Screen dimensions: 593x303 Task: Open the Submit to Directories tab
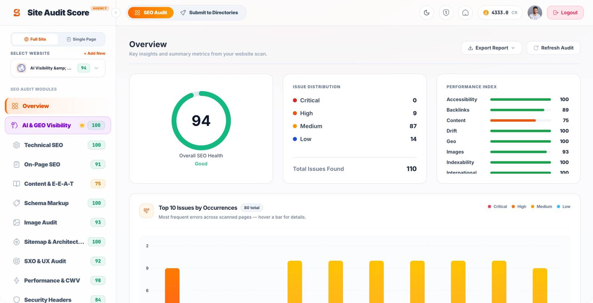pyautogui.click(x=209, y=13)
